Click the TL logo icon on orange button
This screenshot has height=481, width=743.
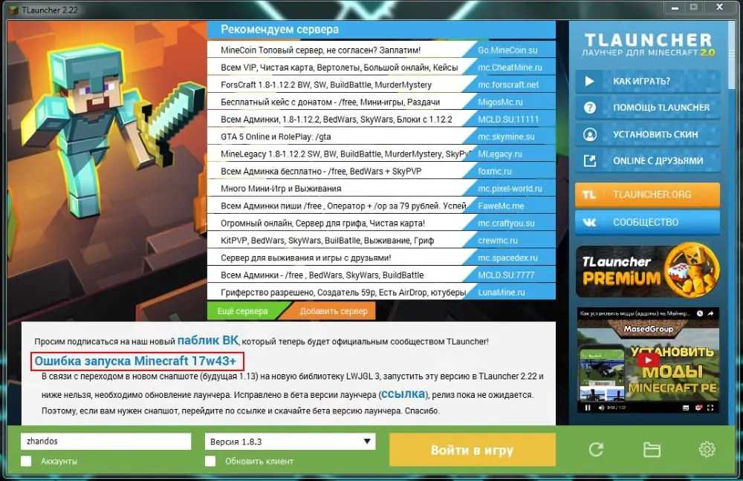[589, 194]
